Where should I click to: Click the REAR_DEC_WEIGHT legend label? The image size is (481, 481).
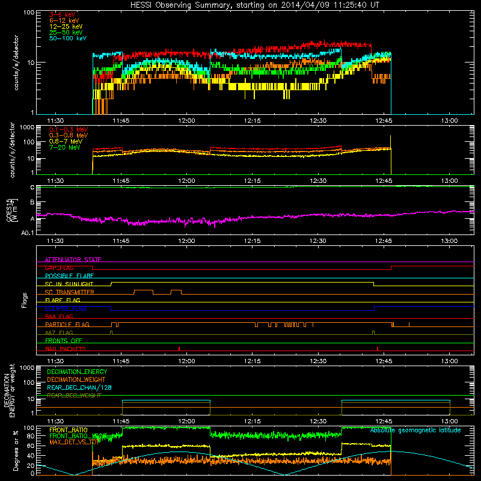(74, 396)
